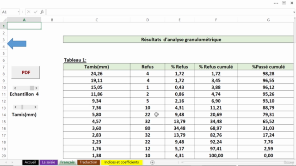This screenshot has height=166, width=296.
Task: Click the Insert Function fx icon
Action: 42,12
